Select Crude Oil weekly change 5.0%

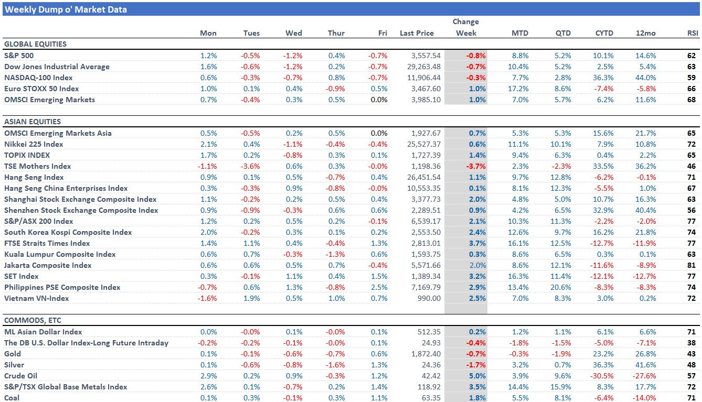pyautogui.click(x=477, y=376)
